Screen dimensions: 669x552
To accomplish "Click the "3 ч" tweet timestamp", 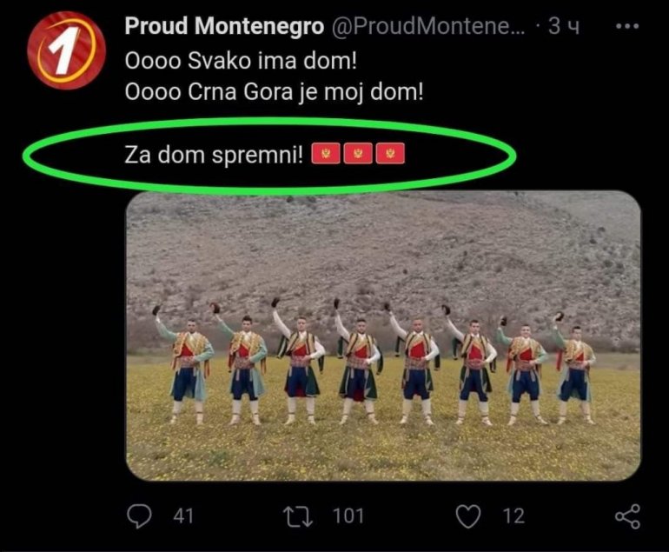I will point(564,27).
